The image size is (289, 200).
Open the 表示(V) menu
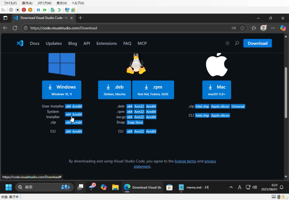coord(62,3)
